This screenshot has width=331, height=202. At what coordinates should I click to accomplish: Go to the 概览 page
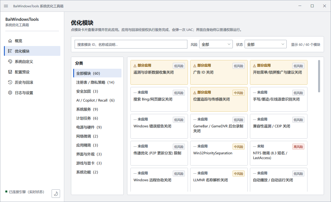pos(32,41)
